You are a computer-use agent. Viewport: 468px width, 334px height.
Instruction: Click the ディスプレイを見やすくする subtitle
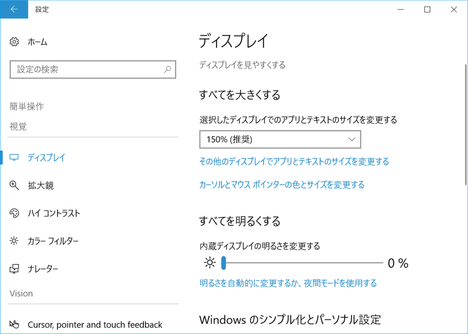click(x=242, y=65)
